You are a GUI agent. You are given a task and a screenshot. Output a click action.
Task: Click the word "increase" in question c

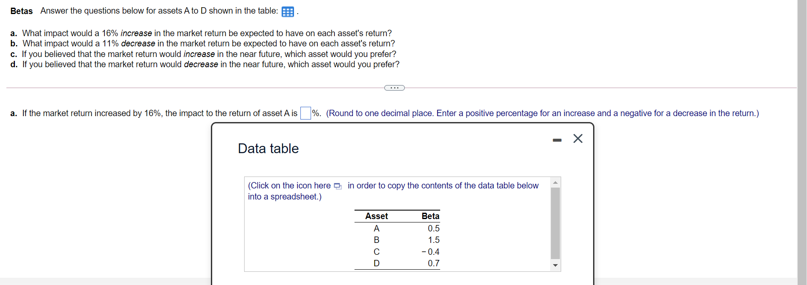click(x=199, y=54)
